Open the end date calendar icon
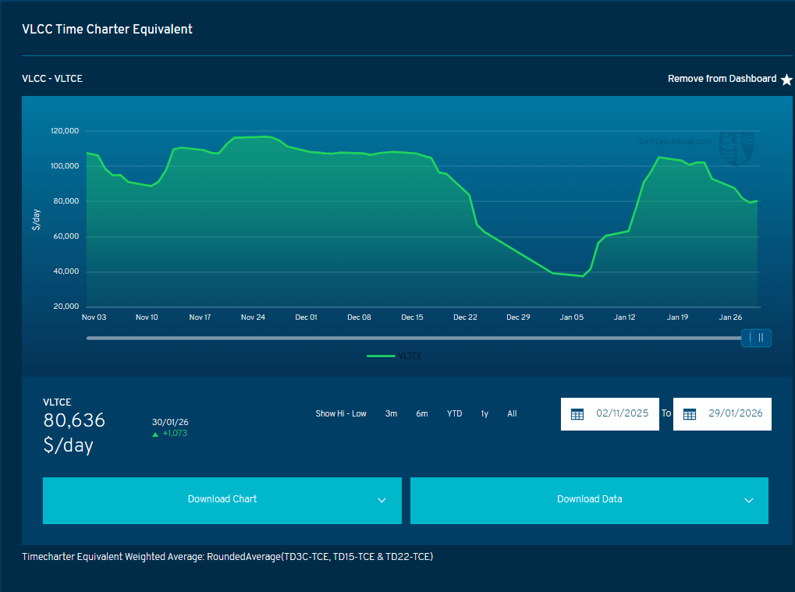The image size is (795, 592). (x=690, y=414)
